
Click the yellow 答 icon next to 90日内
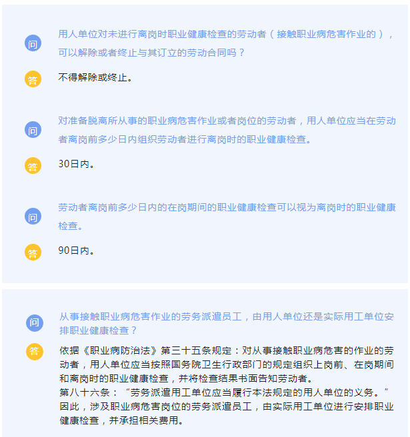point(33,252)
